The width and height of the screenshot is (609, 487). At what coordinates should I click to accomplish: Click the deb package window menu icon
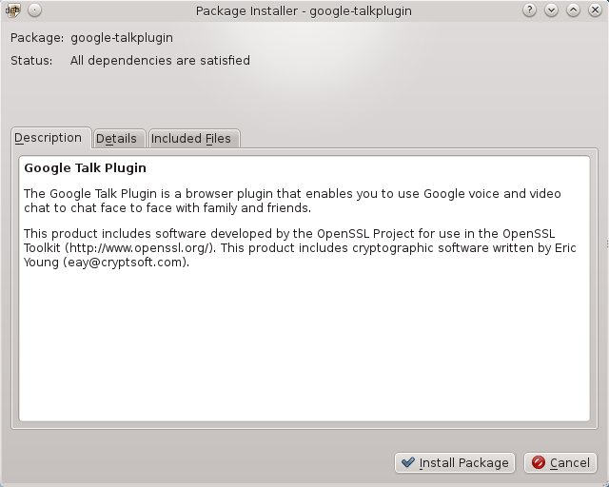coord(12,10)
